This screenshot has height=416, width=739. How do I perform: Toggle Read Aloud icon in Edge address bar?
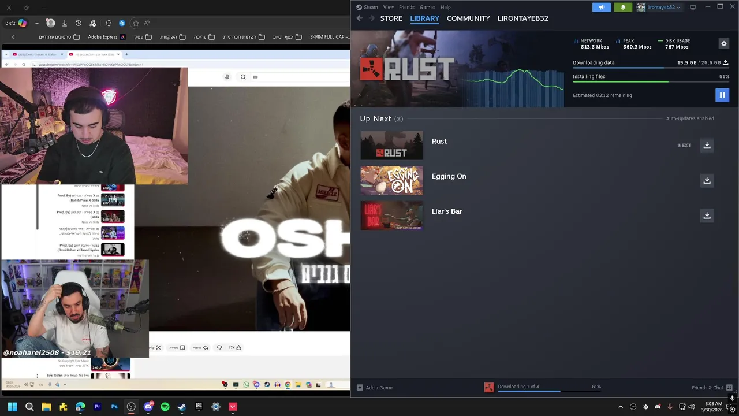coord(147,23)
